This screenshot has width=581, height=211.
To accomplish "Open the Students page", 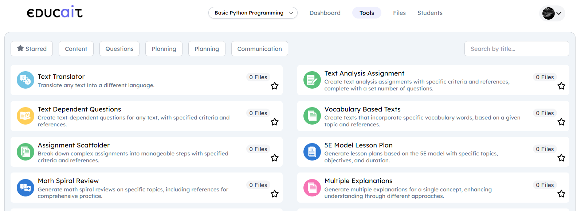I will point(430,13).
